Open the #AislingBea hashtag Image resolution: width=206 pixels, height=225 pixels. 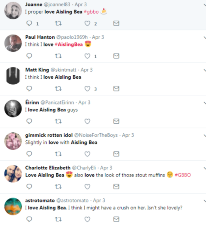point(69,44)
